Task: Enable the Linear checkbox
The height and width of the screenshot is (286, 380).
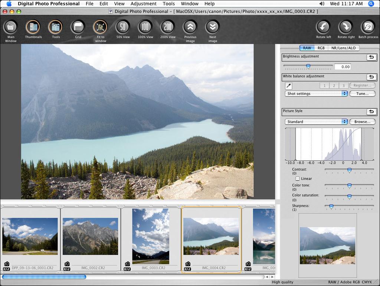Action: tap(297, 179)
